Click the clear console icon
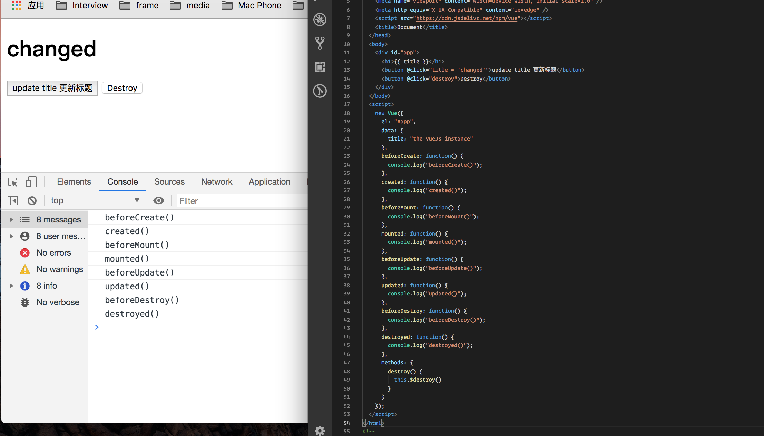Viewport: 764px width, 436px height. coord(32,200)
